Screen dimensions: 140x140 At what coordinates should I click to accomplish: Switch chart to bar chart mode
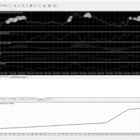click(x=11, y=6)
